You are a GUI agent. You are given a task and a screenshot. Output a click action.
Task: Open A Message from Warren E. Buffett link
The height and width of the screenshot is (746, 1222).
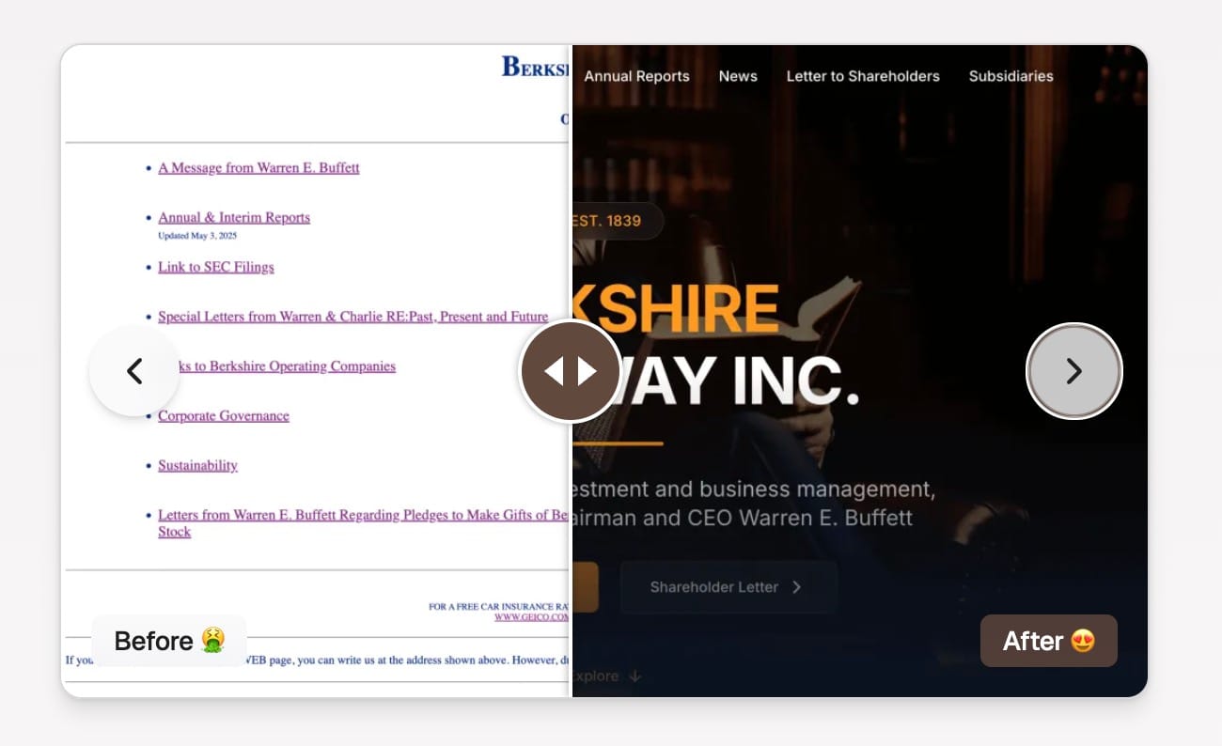pyautogui.click(x=258, y=168)
